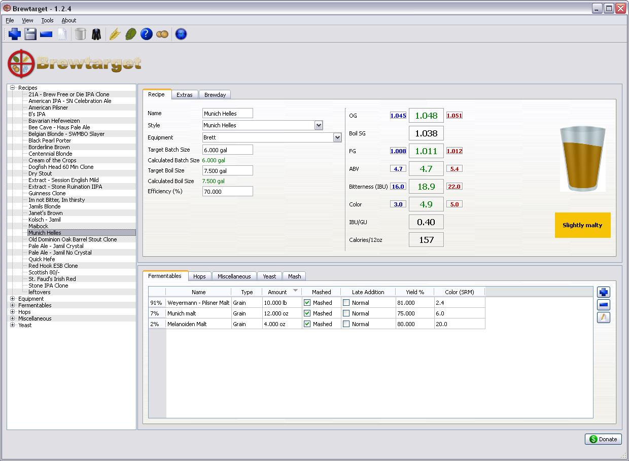
Task: Open the Style dropdown showing Munich Helles
Action: click(319, 125)
